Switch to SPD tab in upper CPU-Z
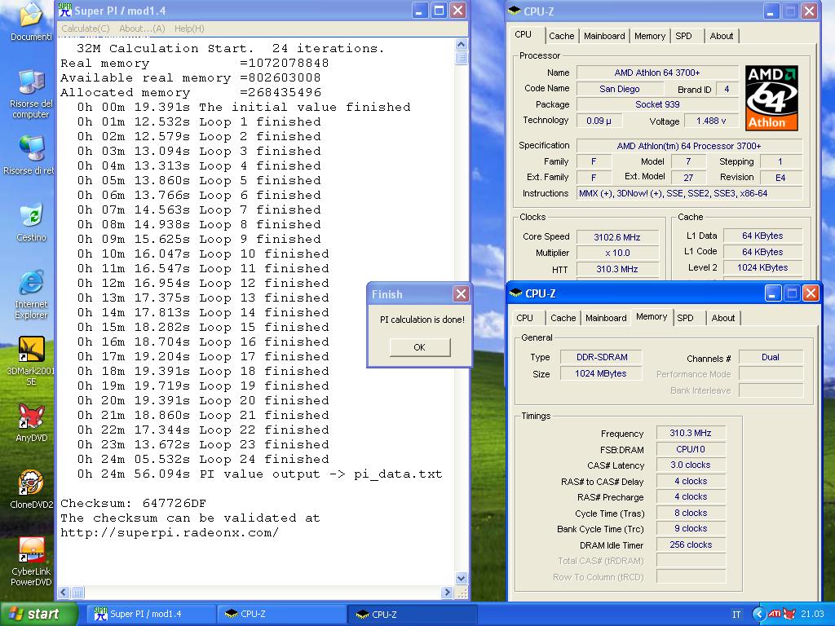The width and height of the screenshot is (835, 626). click(x=684, y=36)
